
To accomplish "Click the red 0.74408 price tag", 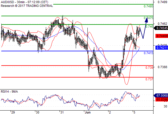I will (x=162, y=36).
